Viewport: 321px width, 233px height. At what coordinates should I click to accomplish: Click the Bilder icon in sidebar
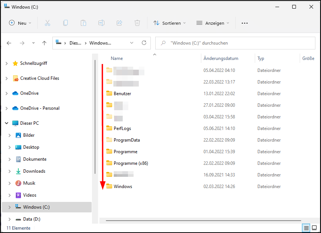(x=18, y=135)
